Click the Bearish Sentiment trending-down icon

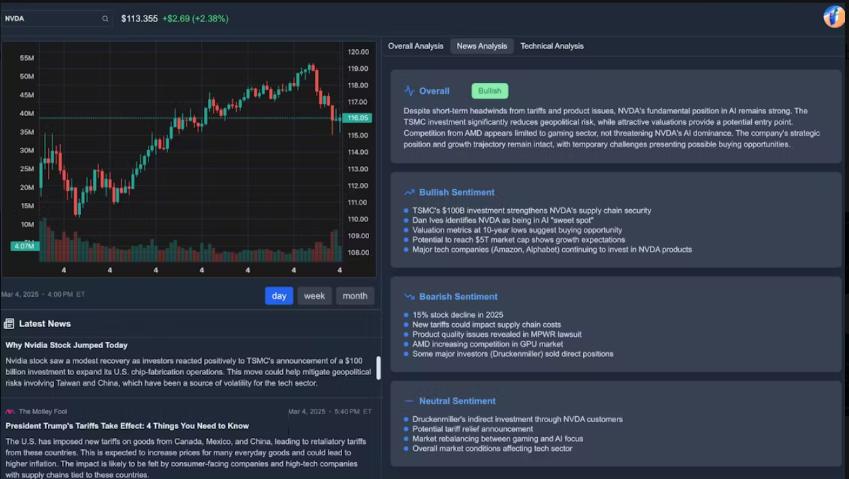coord(409,297)
